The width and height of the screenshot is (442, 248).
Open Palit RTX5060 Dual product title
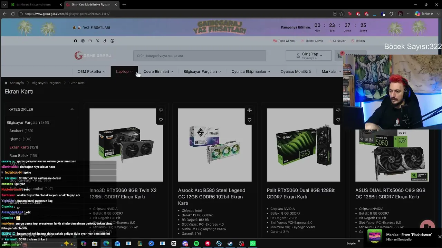(x=301, y=194)
